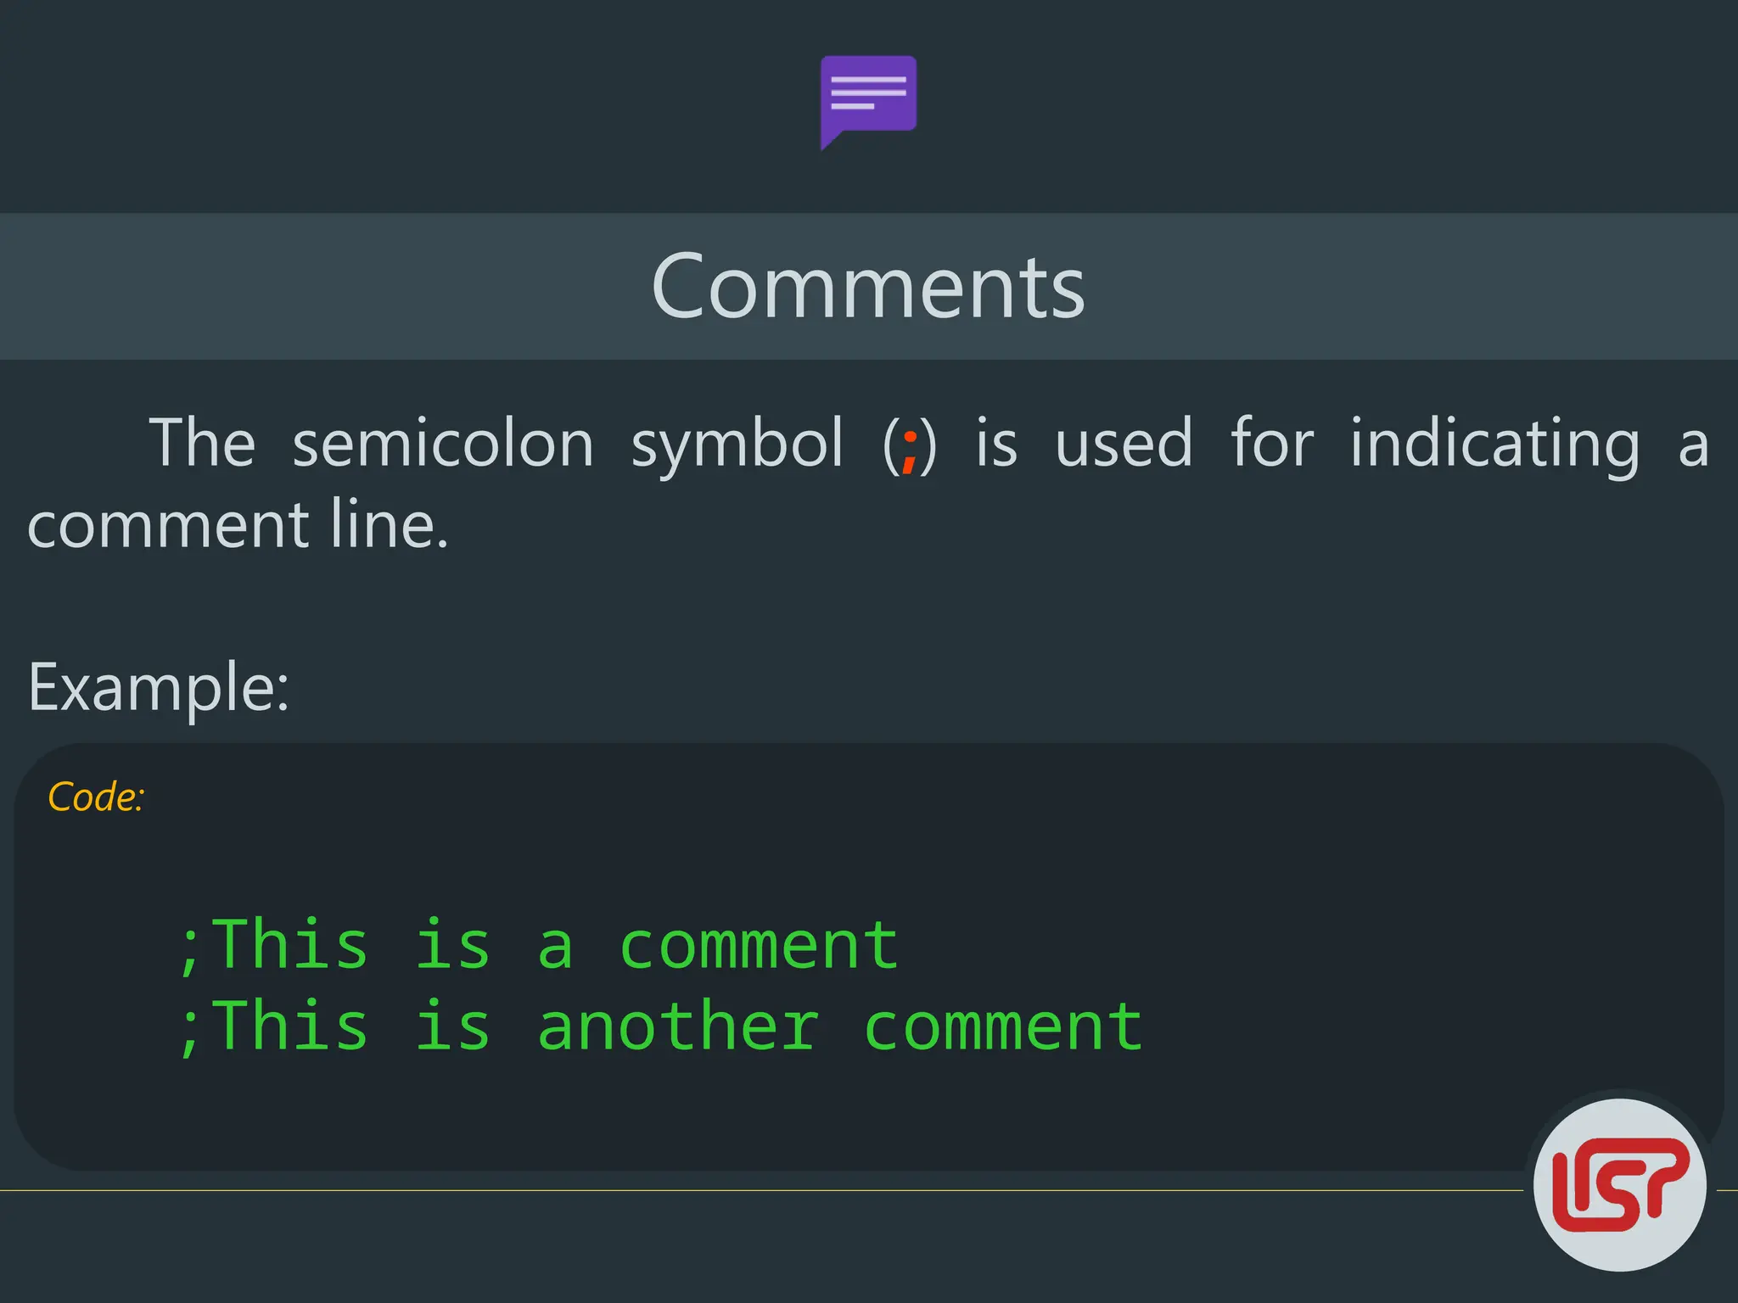Click the leading semicolon of second code line
This screenshot has height=1303, width=1738.
[x=190, y=1030]
